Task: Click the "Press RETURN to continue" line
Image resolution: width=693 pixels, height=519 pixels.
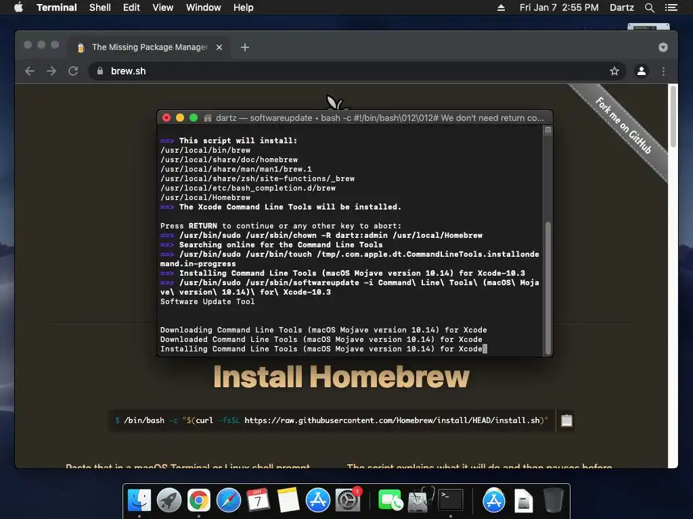Action: pos(281,226)
